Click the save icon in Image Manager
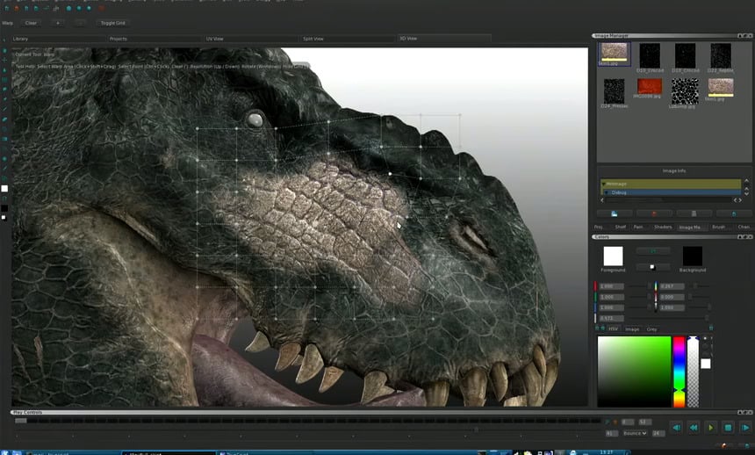The height and width of the screenshot is (455, 755). pos(615,213)
